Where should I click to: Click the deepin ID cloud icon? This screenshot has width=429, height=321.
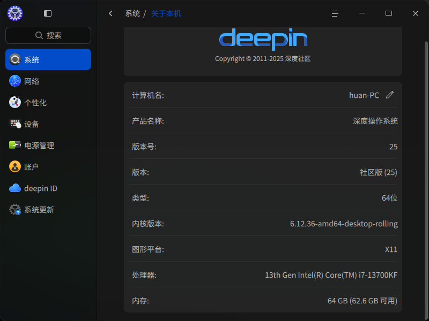pos(15,188)
